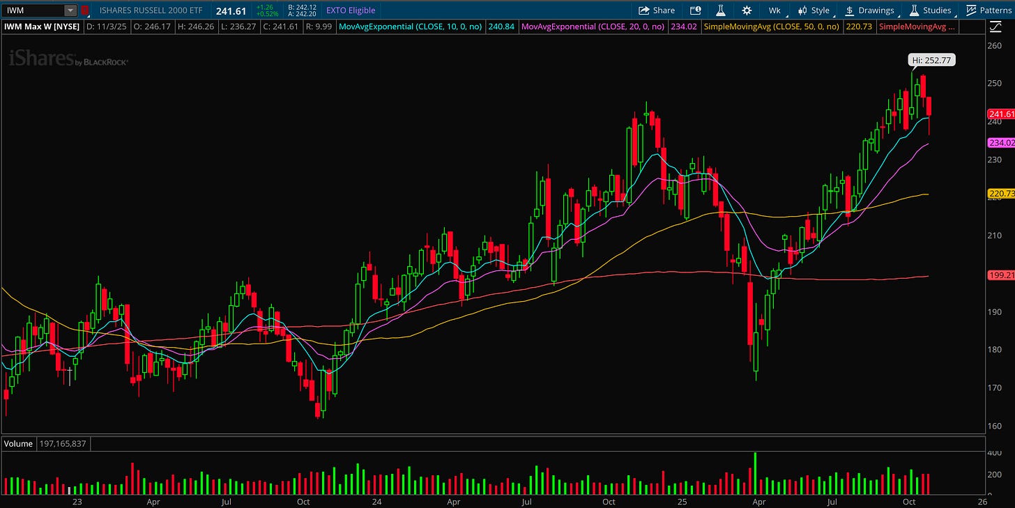Click the yellow 220.73 price axis tag
Image resolution: width=1015 pixels, height=508 pixels.
pyautogui.click(x=1001, y=193)
